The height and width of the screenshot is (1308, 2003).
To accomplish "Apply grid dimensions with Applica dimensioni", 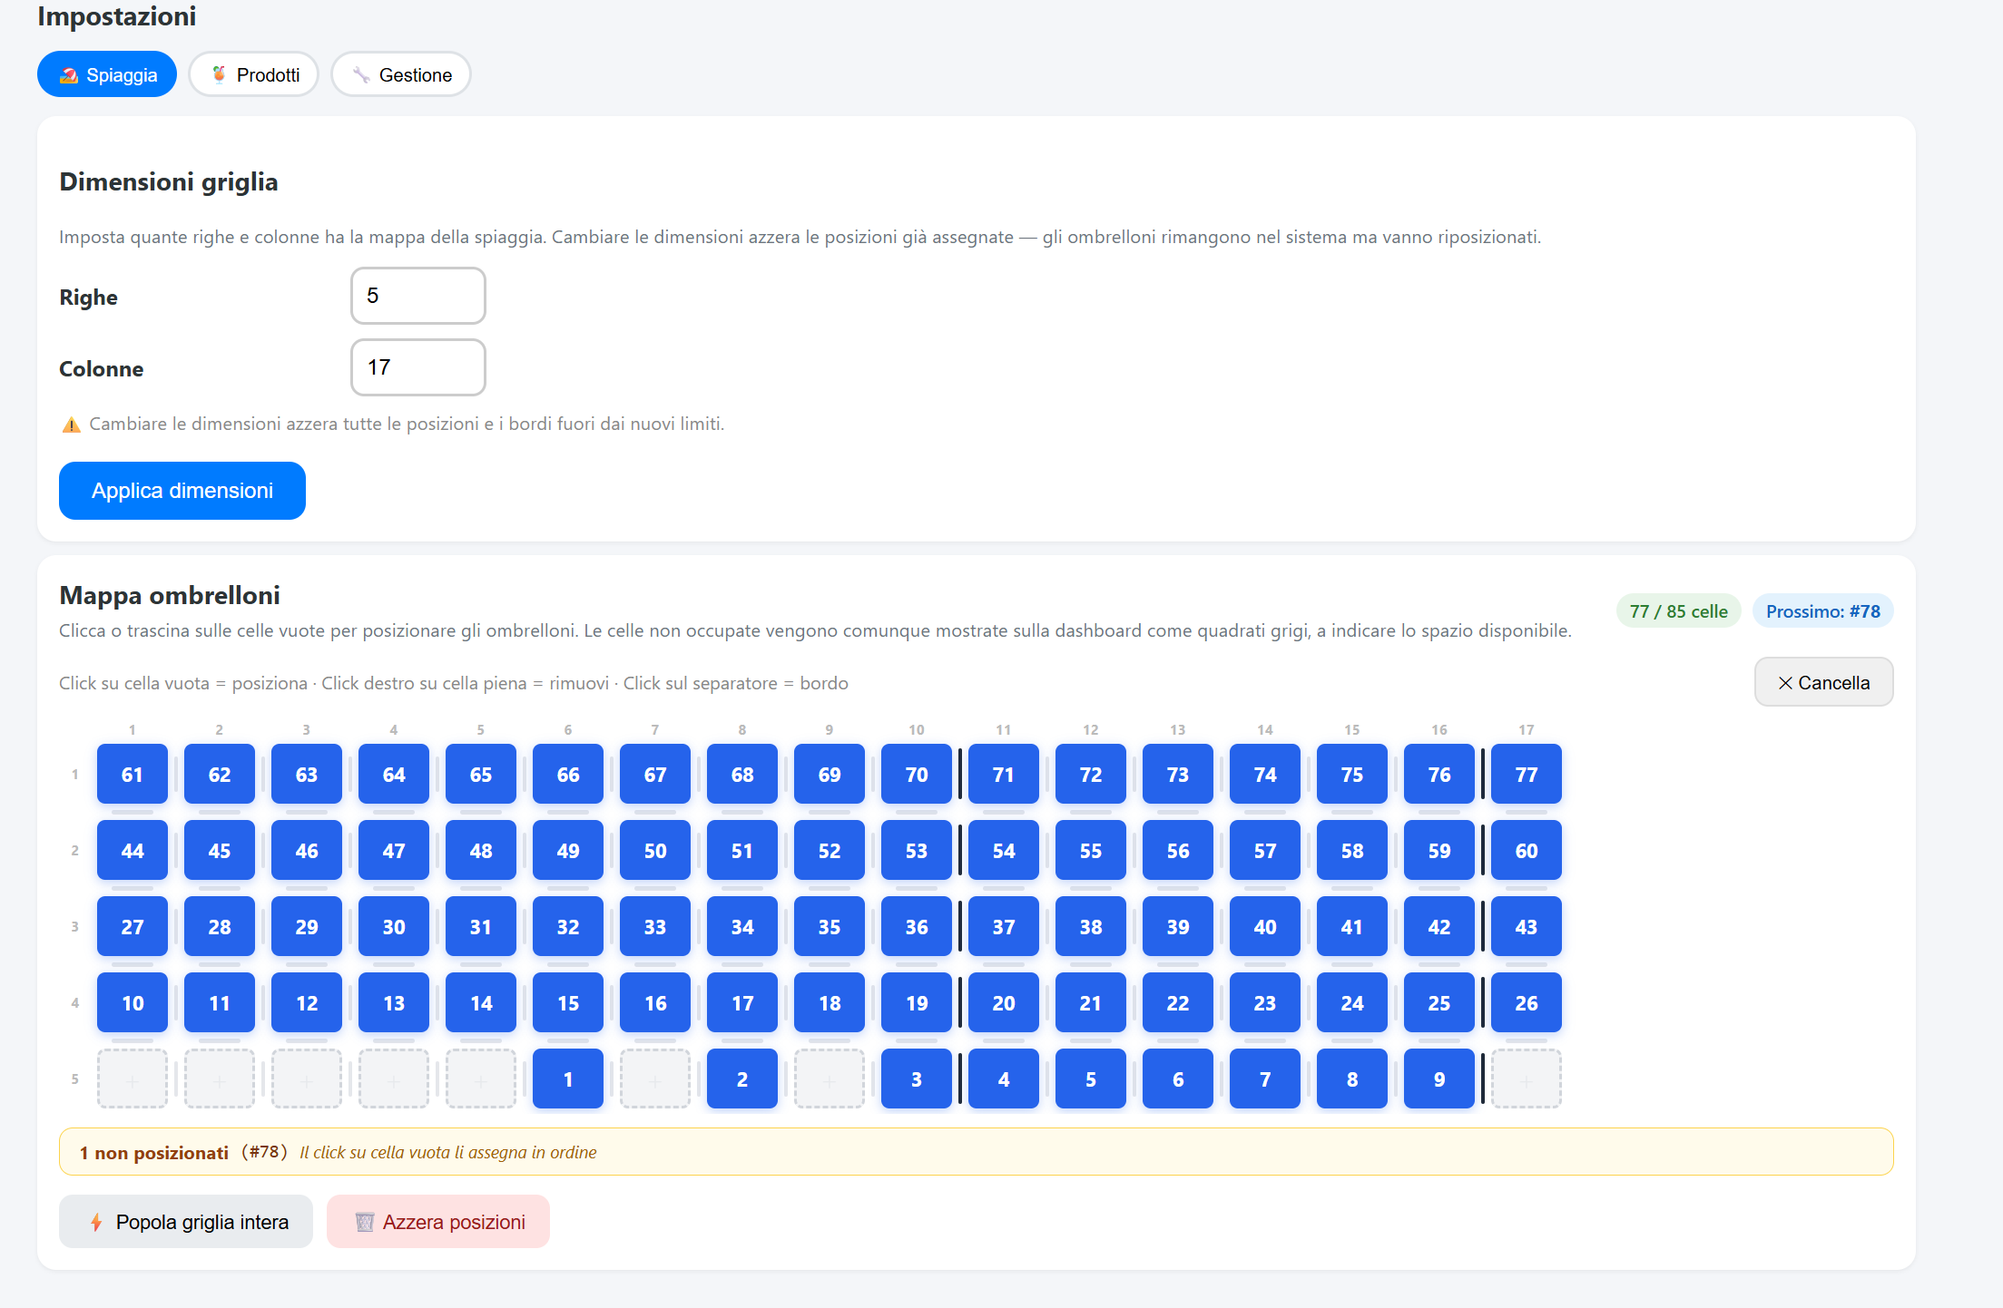I will coord(182,491).
